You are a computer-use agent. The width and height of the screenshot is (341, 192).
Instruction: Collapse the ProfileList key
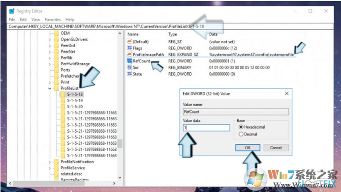(x=50, y=88)
